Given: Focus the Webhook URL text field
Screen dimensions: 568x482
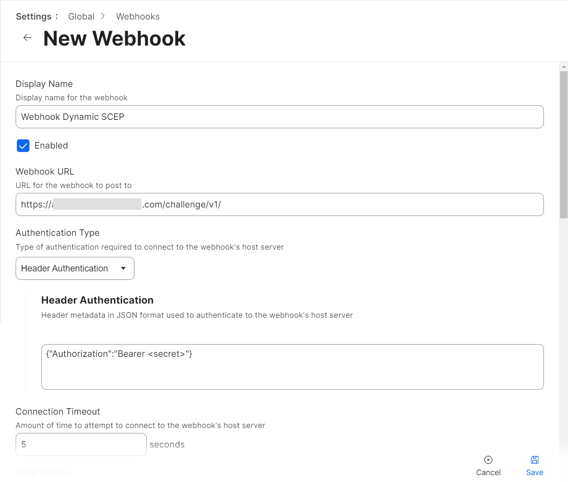Looking at the screenshot, I should tap(280, 204).
